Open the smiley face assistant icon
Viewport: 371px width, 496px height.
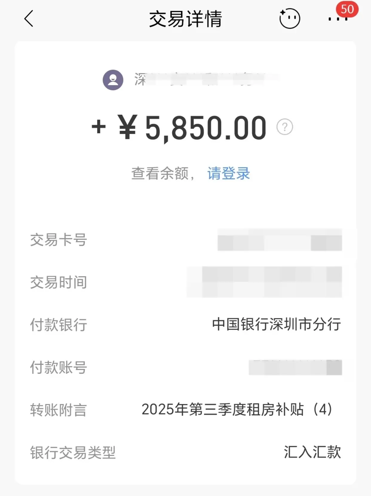point(289,19)
